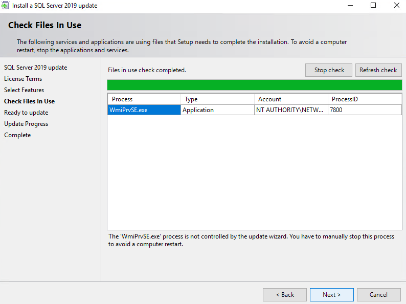Proceed with the Next button
The height and width of the screenshot is (304, 406).
pos(332,295)
